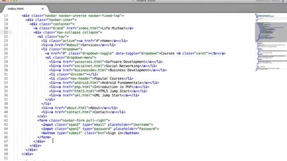
Task: Click "Business Development" text in code
Action: pos(130,70)
